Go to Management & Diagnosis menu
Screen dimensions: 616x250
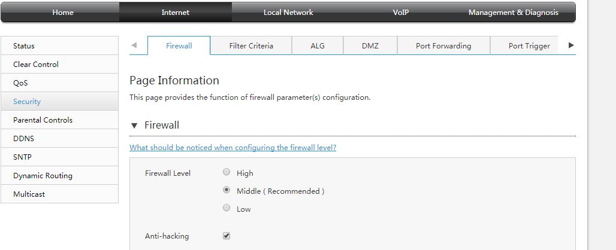[x=513, y=12]
